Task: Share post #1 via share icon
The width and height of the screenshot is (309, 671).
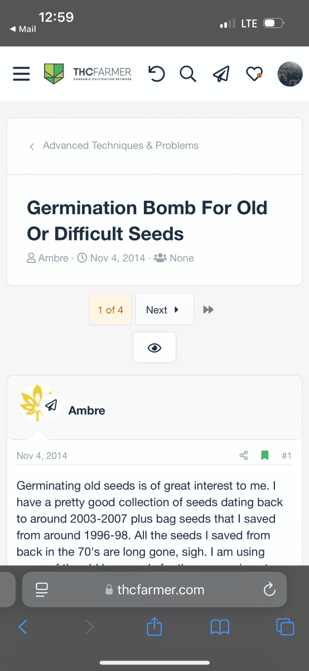Action: 244,456
